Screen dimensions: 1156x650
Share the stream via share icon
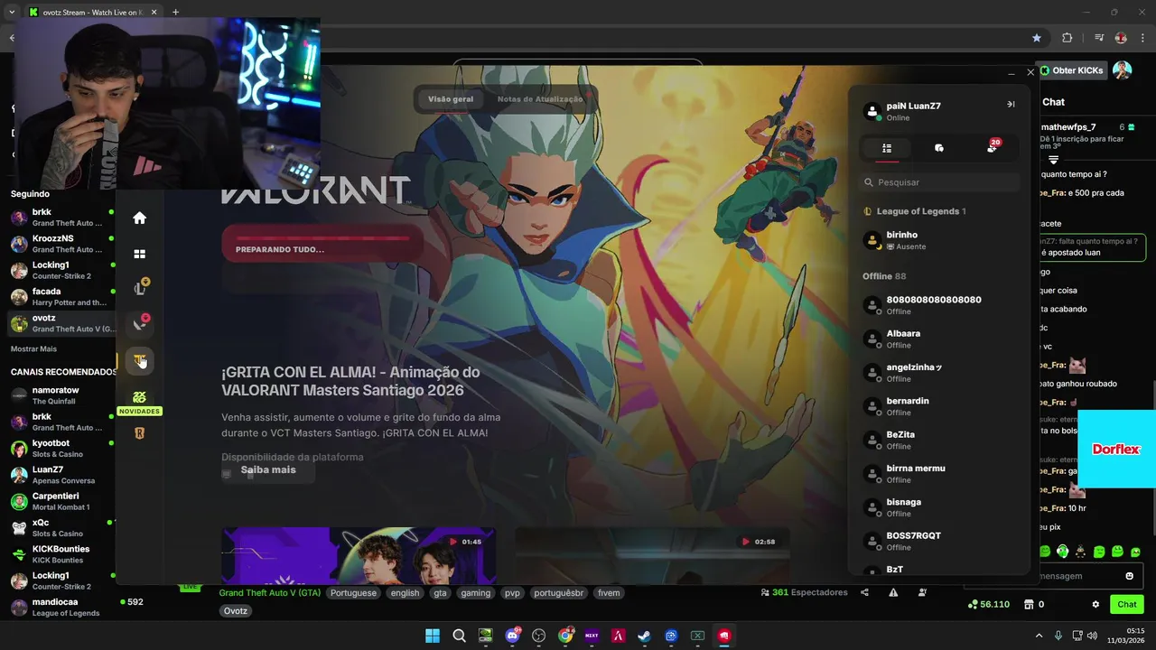coord(864,592)
